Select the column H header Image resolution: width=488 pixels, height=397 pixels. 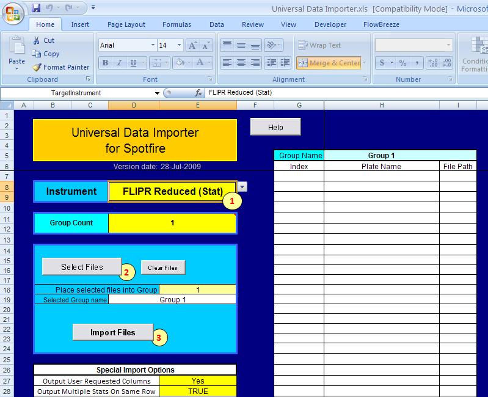click(x=382, y=105)
